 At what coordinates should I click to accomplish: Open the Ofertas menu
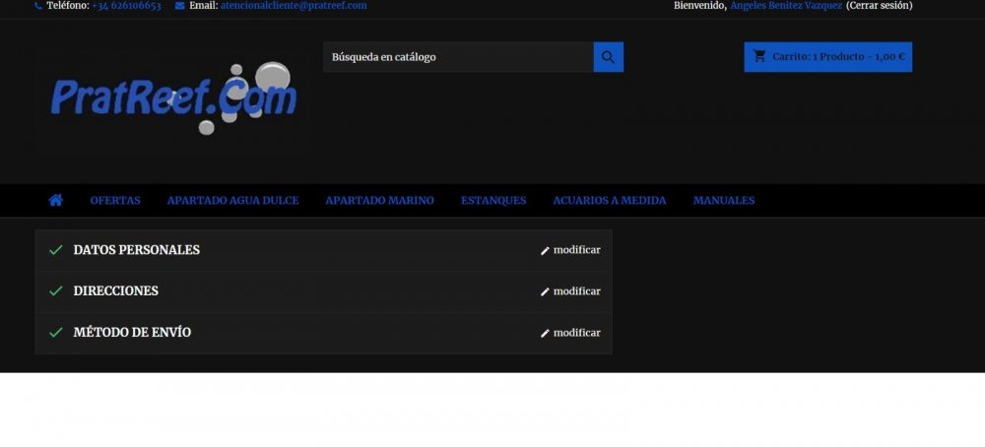coord(115,201)
